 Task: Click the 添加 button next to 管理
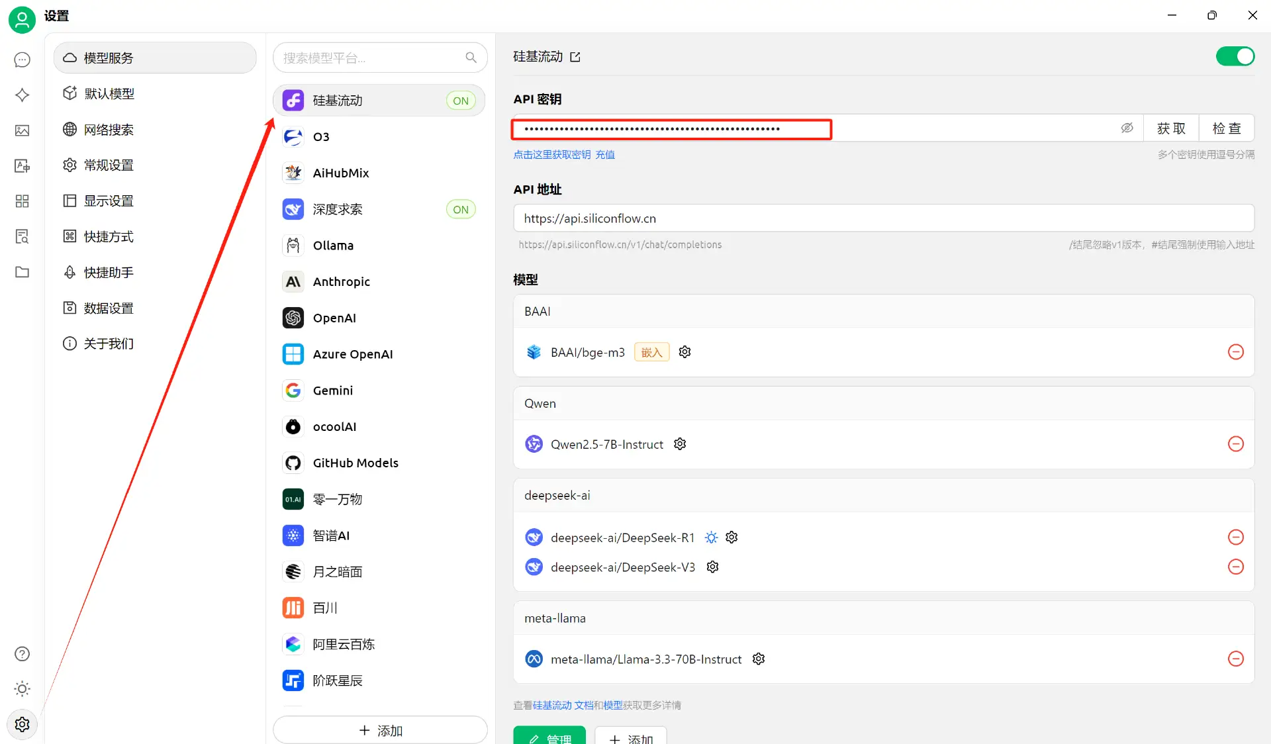pos(631,736)
